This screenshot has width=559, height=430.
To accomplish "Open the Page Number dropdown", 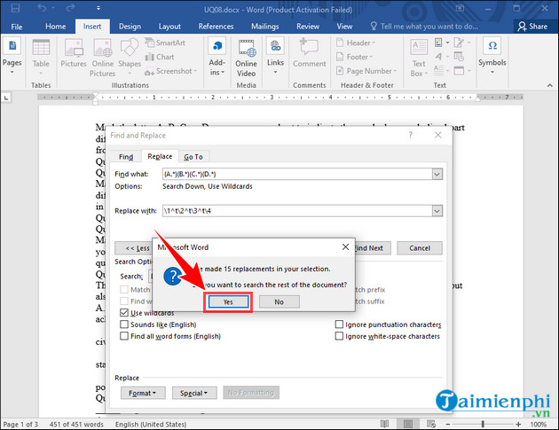I will (366, 71).
